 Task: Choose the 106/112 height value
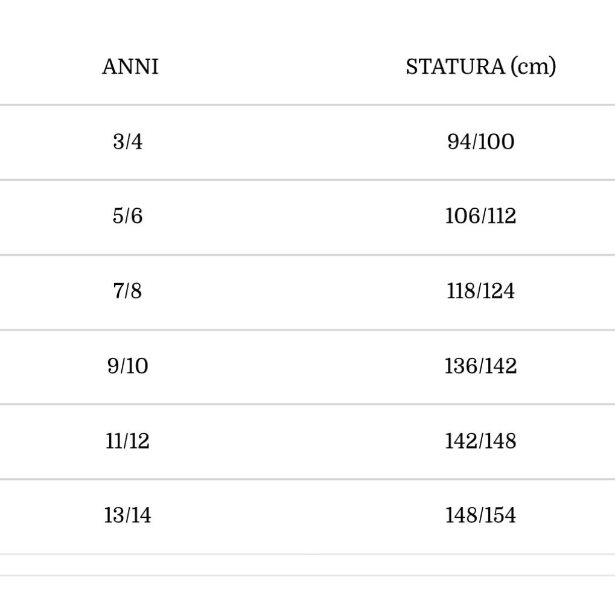480,216
